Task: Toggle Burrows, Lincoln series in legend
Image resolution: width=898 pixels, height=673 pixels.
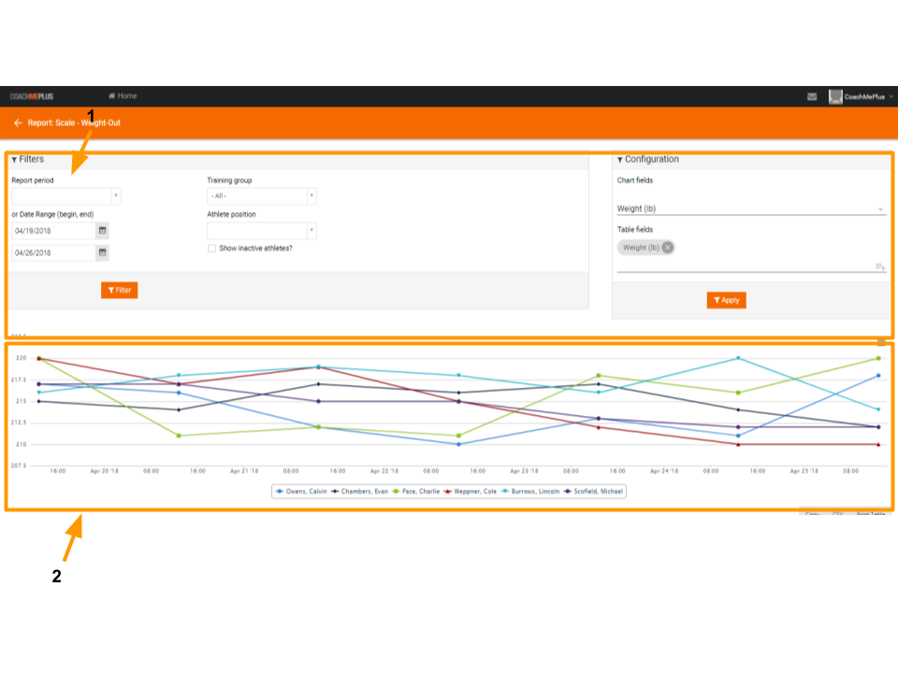Action: (x=530, y=491)
